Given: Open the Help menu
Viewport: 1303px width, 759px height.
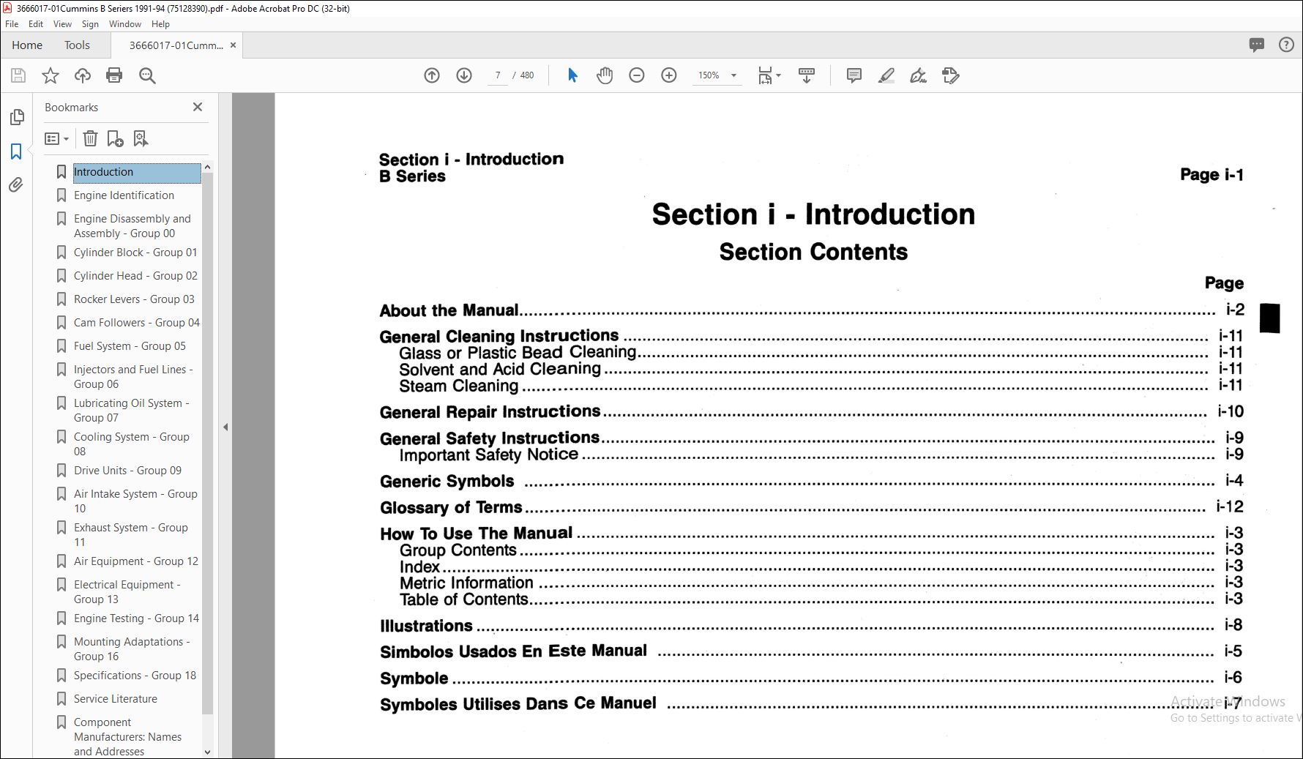Looking at the screenshot, I should [x=160, y=24].
